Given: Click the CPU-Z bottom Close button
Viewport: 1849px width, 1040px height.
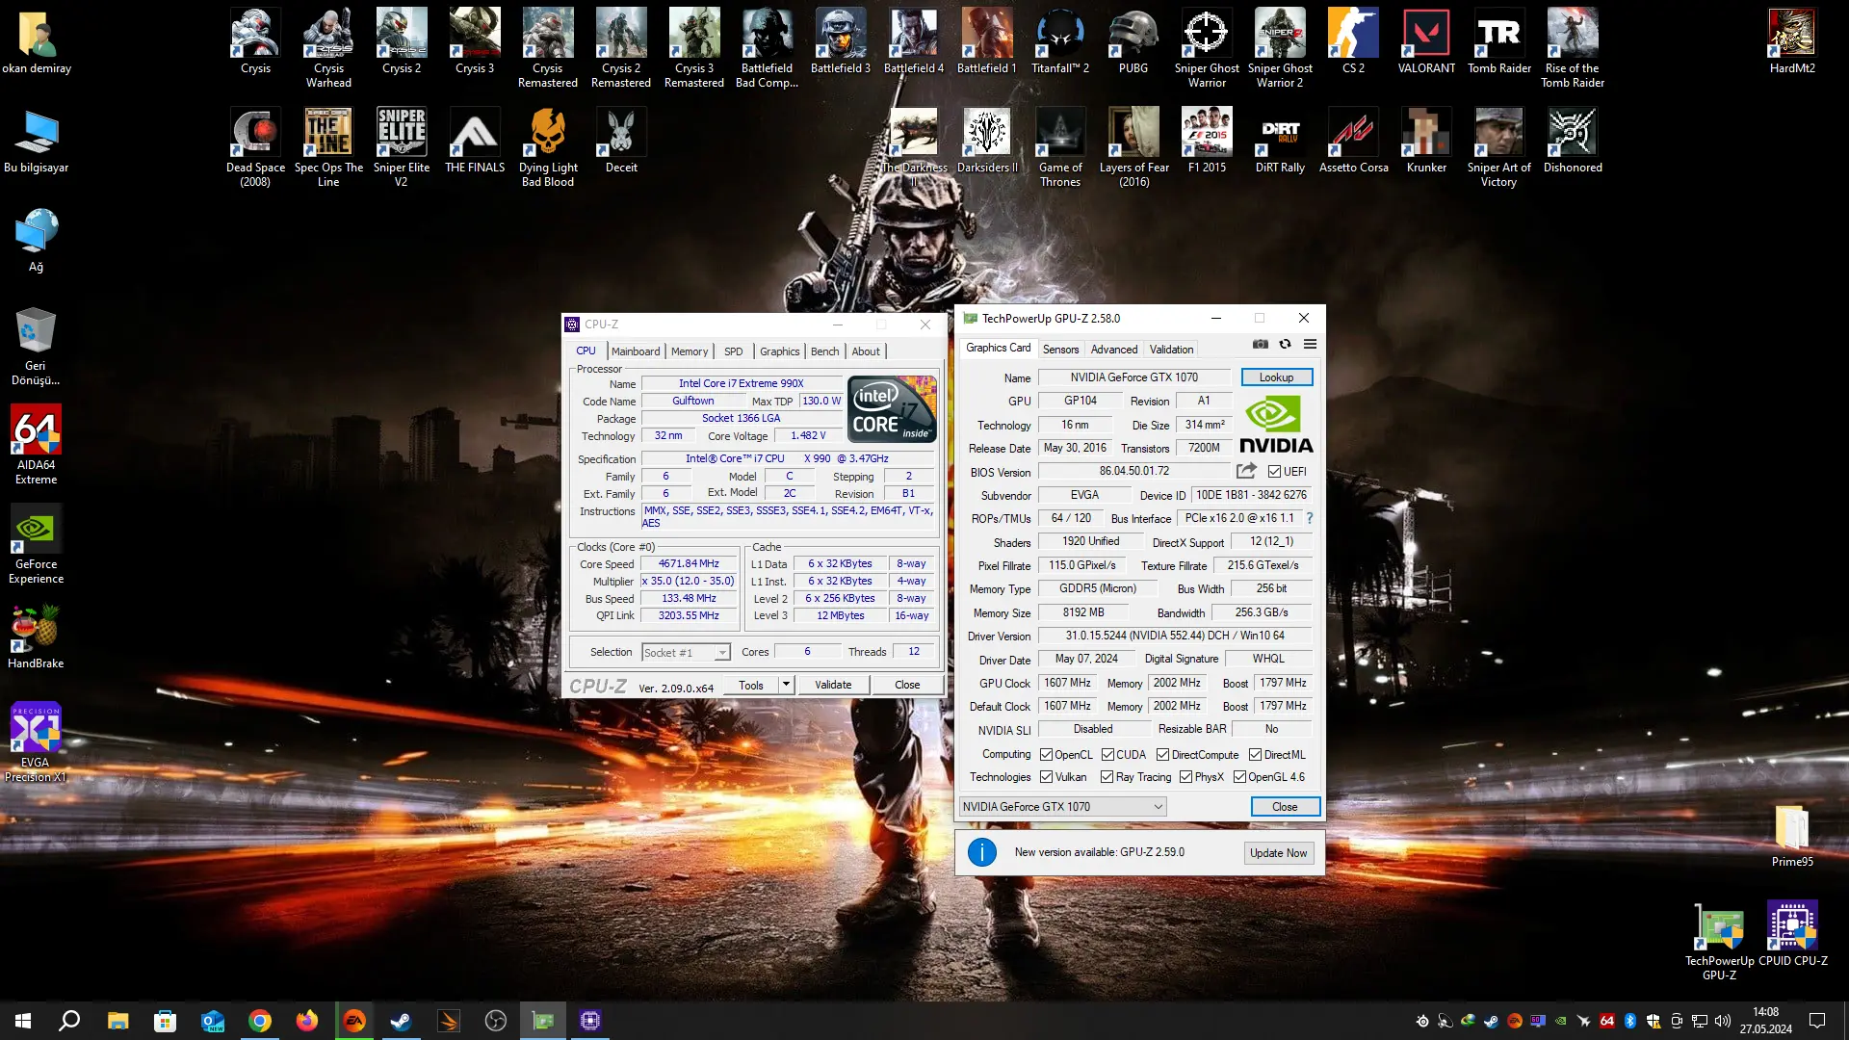Looking at the screenshot, I should (907, 685).
